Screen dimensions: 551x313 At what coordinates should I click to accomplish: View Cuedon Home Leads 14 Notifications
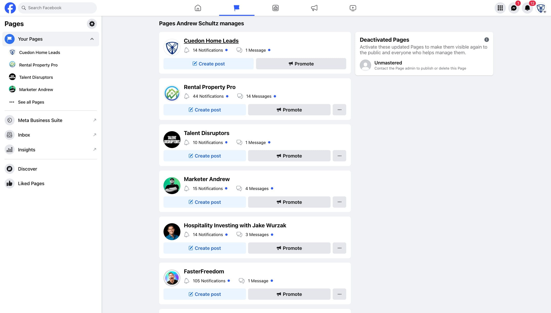pos(206,50)
